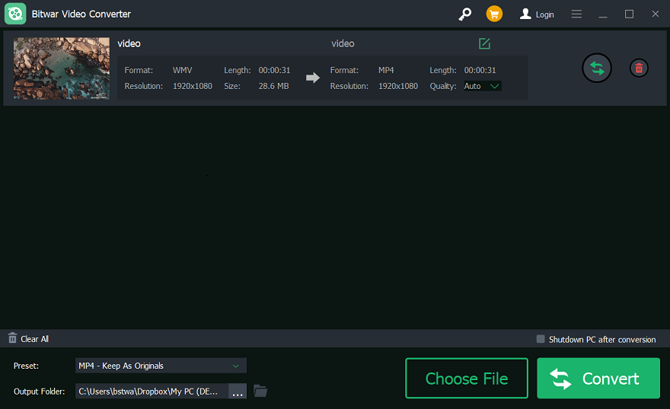The height and width of the screenshot is (409, 670).
Task: Minimize the Bitwar Video Converter window
Action: [603, 14]
